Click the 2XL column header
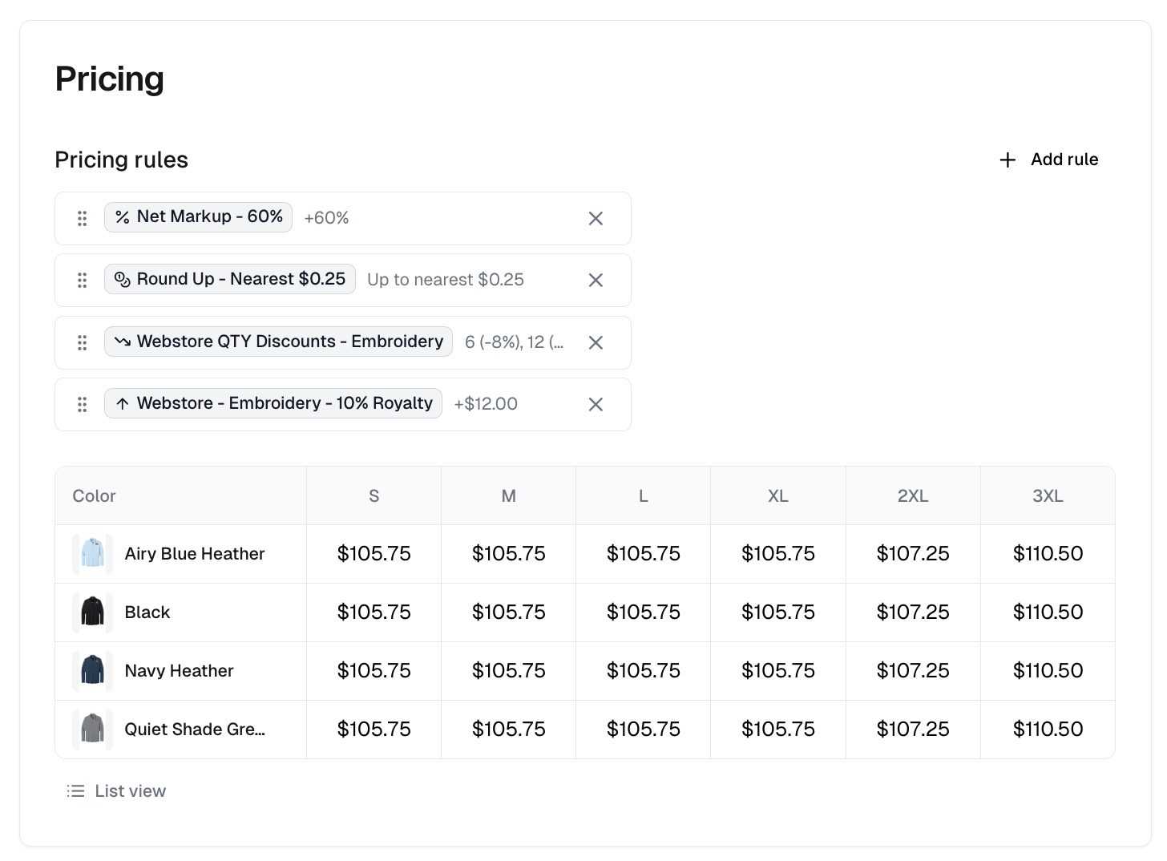Screen dimensions: 1167x861 coord(913,496)
